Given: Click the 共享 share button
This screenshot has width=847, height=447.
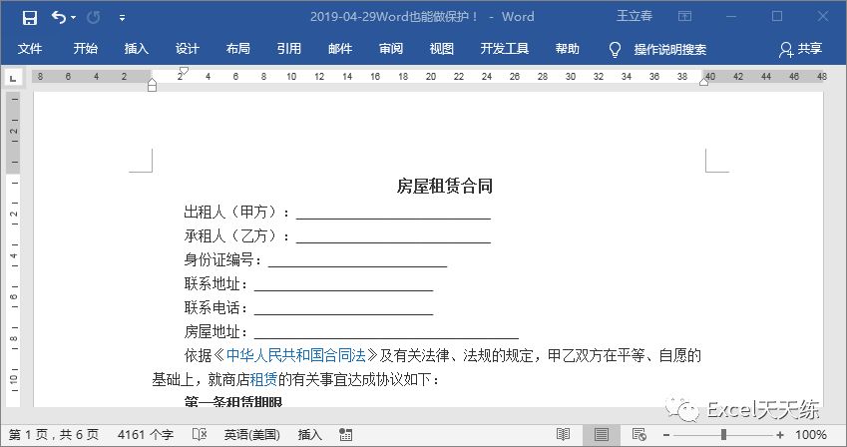Looking at the screenshot, I should click(x=800, y=49).
